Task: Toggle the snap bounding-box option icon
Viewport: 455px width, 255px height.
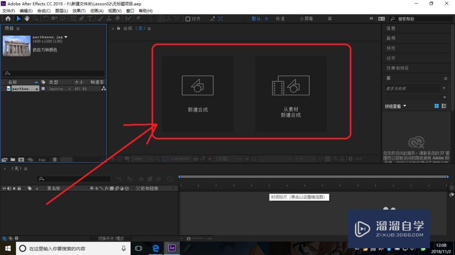Action: point(221,19)
